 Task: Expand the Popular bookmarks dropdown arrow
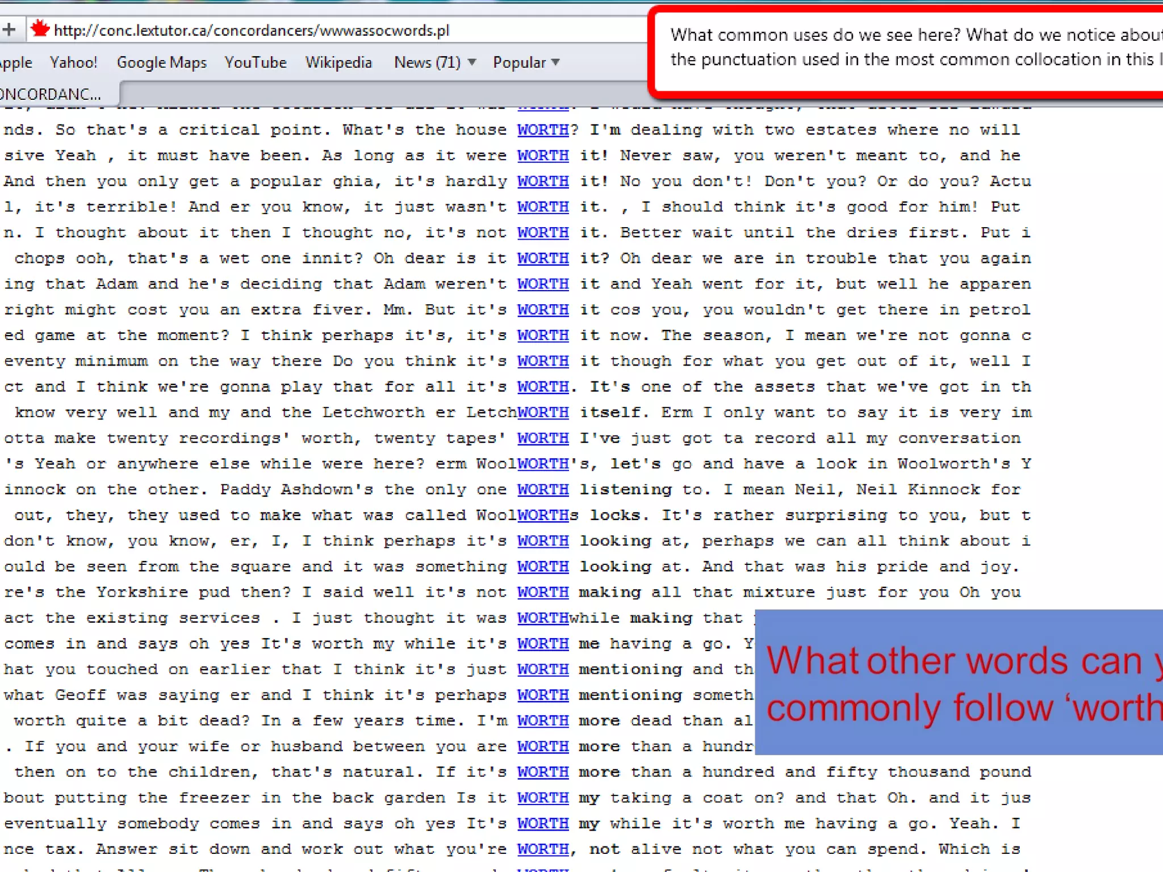pos(556,62)
